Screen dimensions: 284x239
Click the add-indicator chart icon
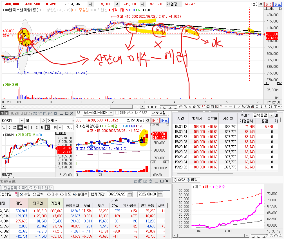(203, 107)
